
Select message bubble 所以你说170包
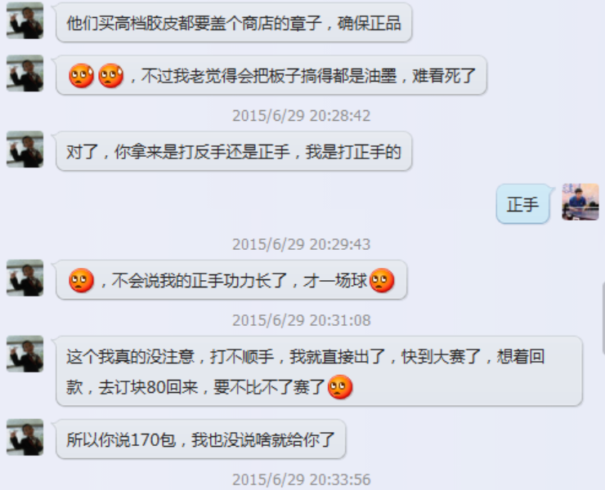pos(200,439)
